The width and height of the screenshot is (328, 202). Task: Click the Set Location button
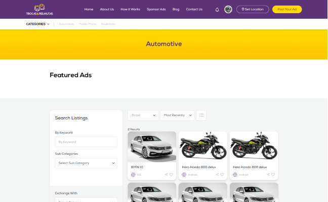point(253,9)
